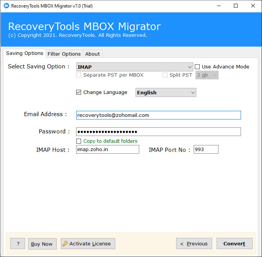Image resolution: width=262 pixels, height=257 pixels.
Task: Click the Change Language label
Action: coord(105,92)
